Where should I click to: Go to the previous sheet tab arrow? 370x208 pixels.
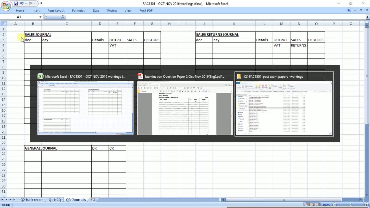coord(6,200)
